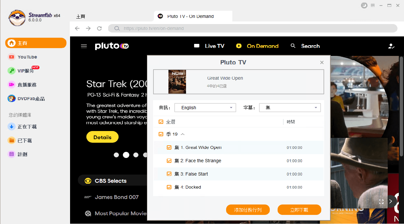The height and width of the screenshot is (224, 404).
Task: Go back in the browser
Action: [77, 28]
